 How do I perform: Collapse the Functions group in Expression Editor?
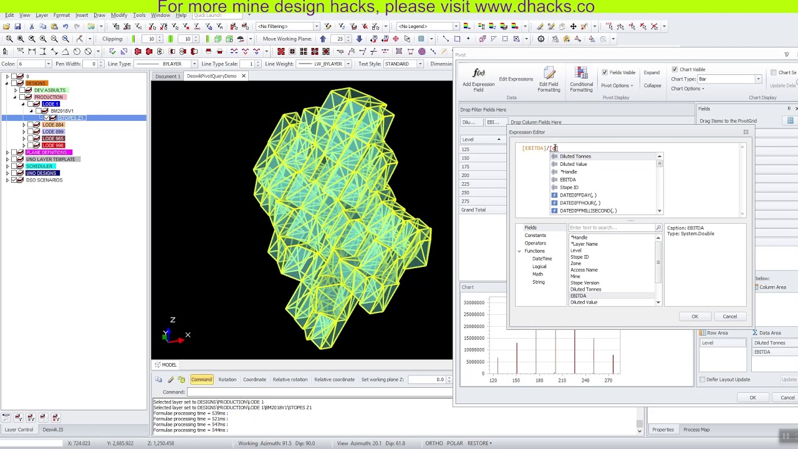pyautogui.click(x=519, y=251)
